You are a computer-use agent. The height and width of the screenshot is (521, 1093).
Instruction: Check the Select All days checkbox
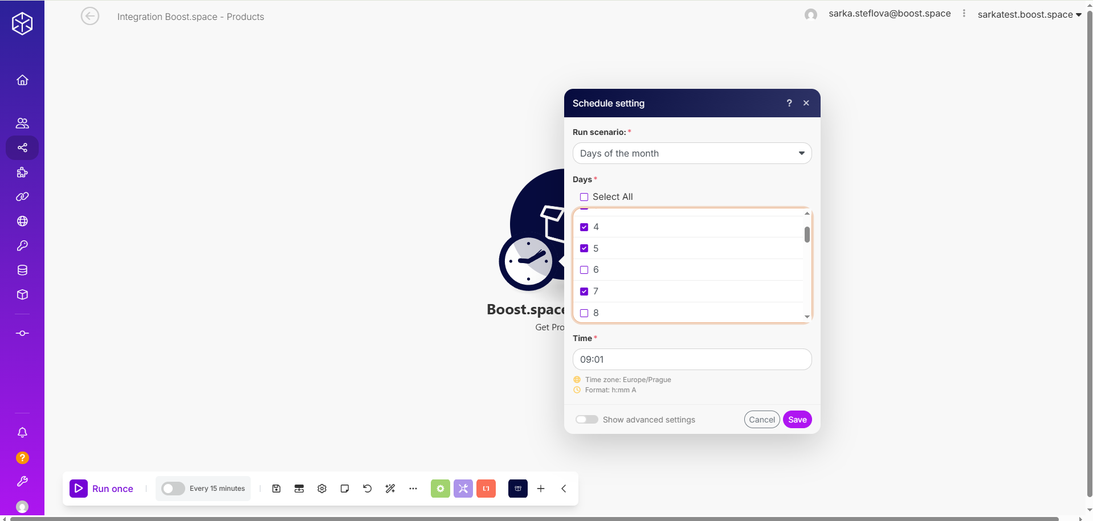(584, 197)
